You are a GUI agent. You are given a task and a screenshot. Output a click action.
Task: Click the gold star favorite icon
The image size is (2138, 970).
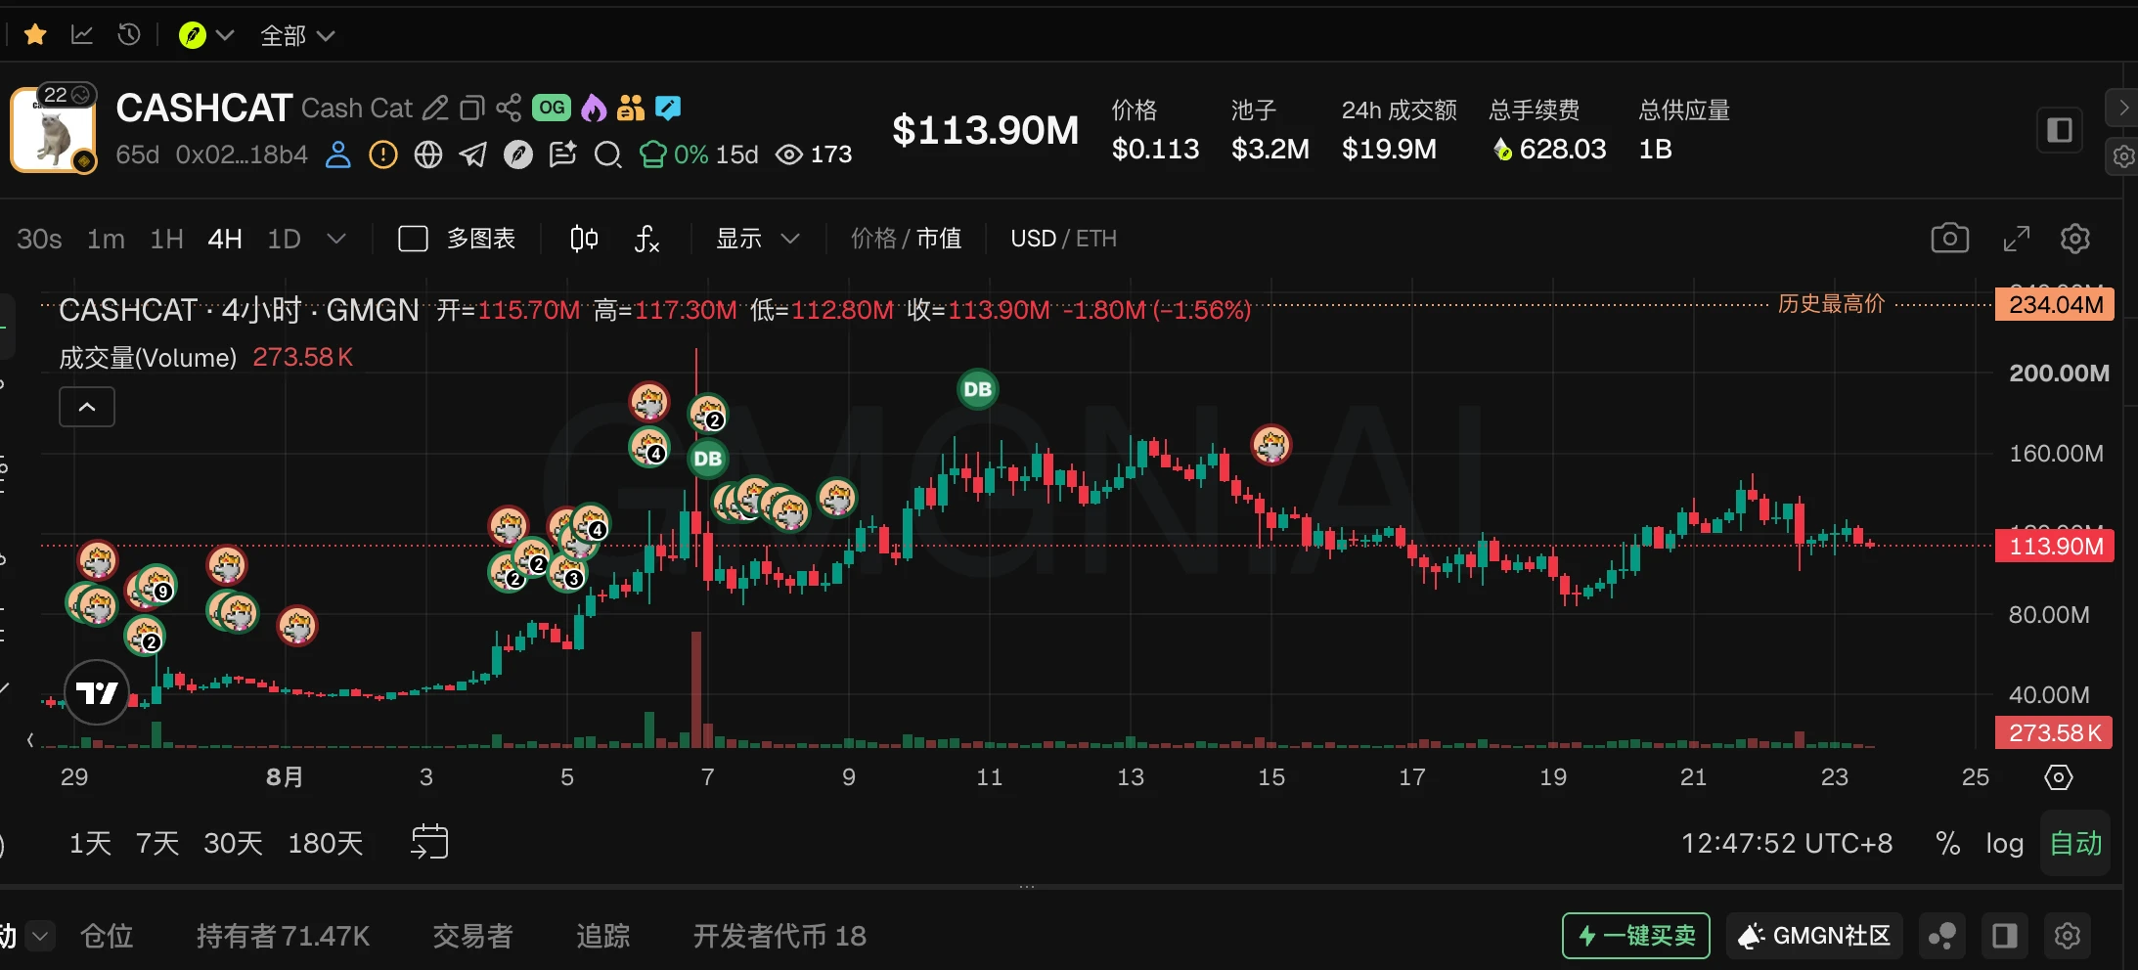pos(35,35)
